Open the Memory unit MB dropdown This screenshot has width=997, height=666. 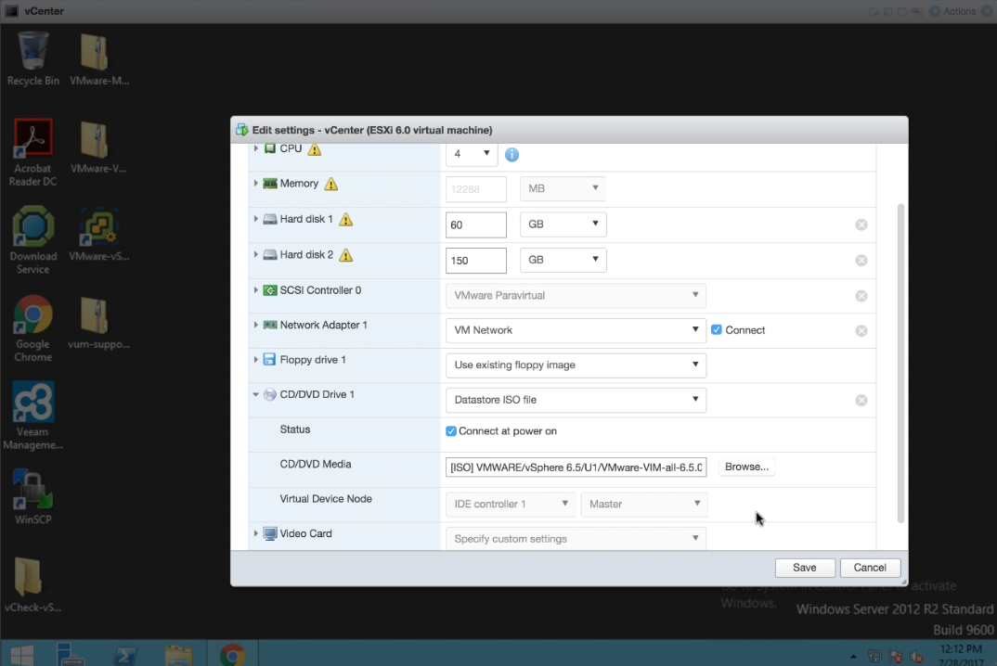(563, 188)
